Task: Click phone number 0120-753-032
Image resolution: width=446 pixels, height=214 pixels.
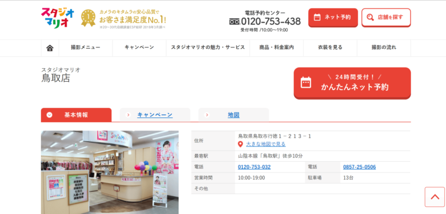Action: [x=255, y=167]
